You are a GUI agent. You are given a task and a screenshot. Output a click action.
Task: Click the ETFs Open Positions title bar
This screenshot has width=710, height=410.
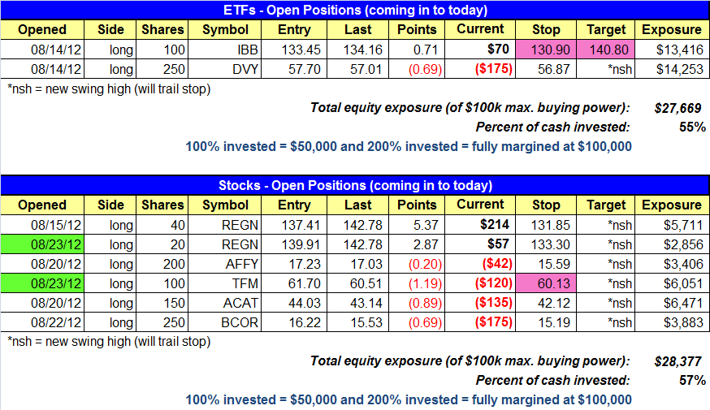point(355,10)
